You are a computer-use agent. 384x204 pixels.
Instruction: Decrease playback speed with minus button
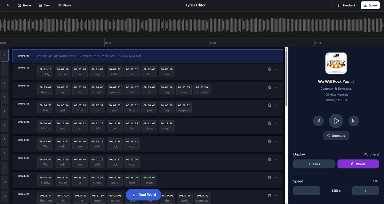tap(307, 191)
